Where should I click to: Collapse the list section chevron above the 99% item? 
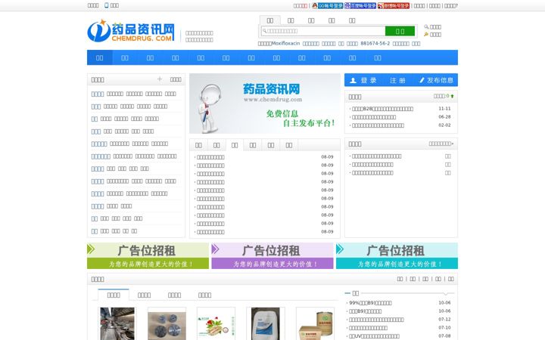click(x=446, y=293)
